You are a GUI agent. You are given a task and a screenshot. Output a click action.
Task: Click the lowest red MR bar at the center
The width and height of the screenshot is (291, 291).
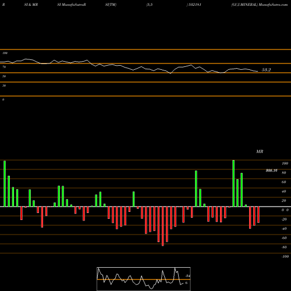coord(162,226)
